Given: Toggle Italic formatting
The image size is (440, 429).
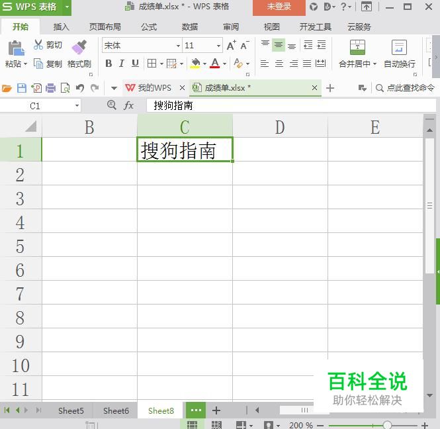Looking at the screenshot, I should 122,64.
